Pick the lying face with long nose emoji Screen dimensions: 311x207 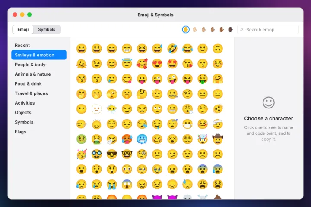(203, 109)
